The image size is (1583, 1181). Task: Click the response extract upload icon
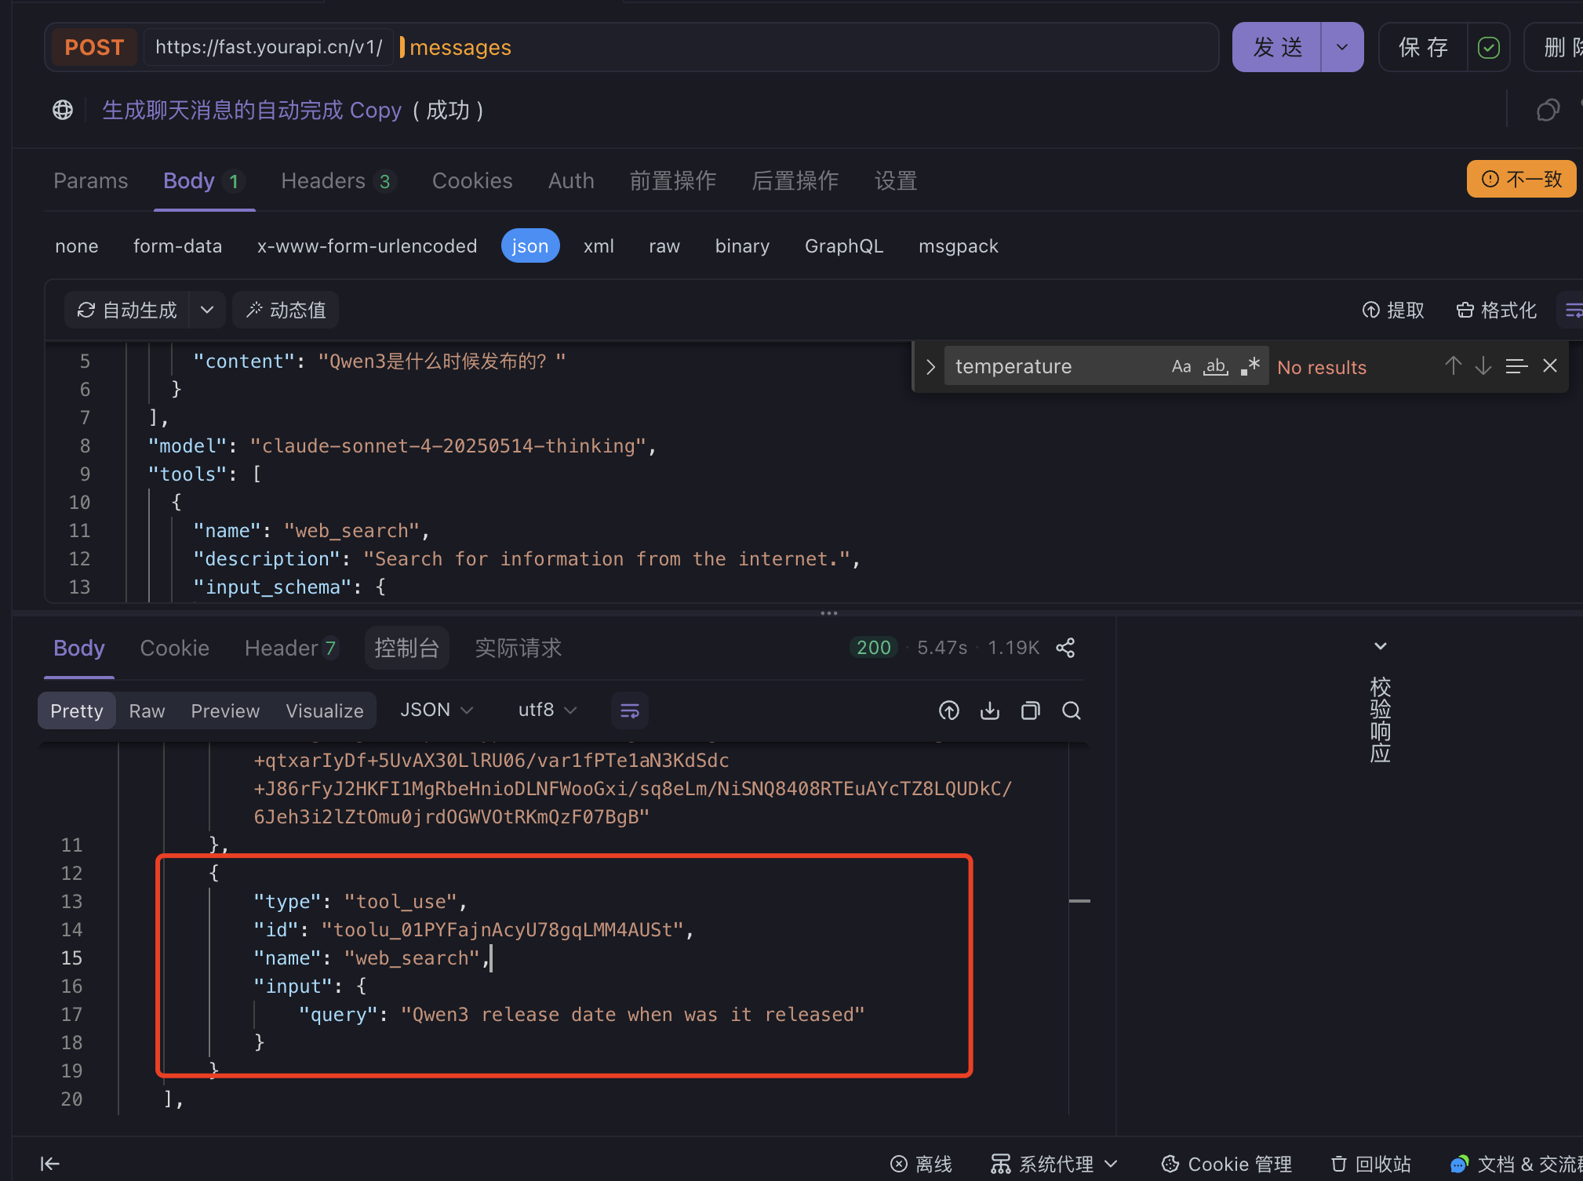tap(949, 710)
